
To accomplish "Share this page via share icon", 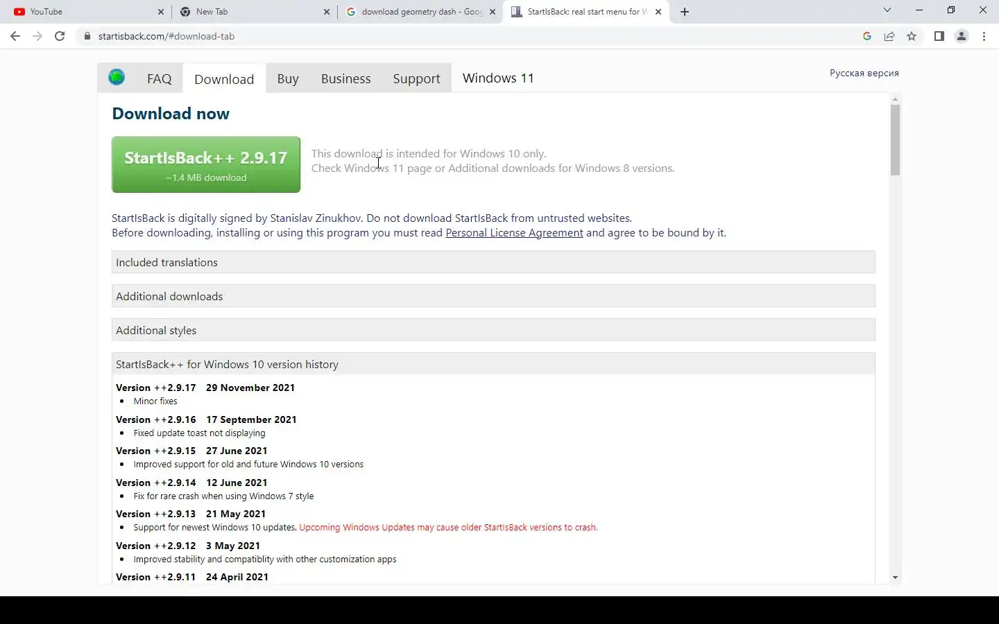I will point(889,36).
